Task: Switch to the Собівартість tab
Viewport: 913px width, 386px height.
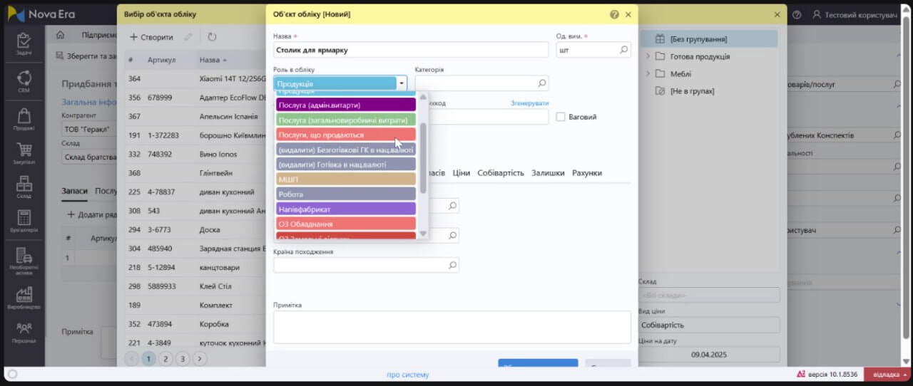Action: [x=501, y=173]
